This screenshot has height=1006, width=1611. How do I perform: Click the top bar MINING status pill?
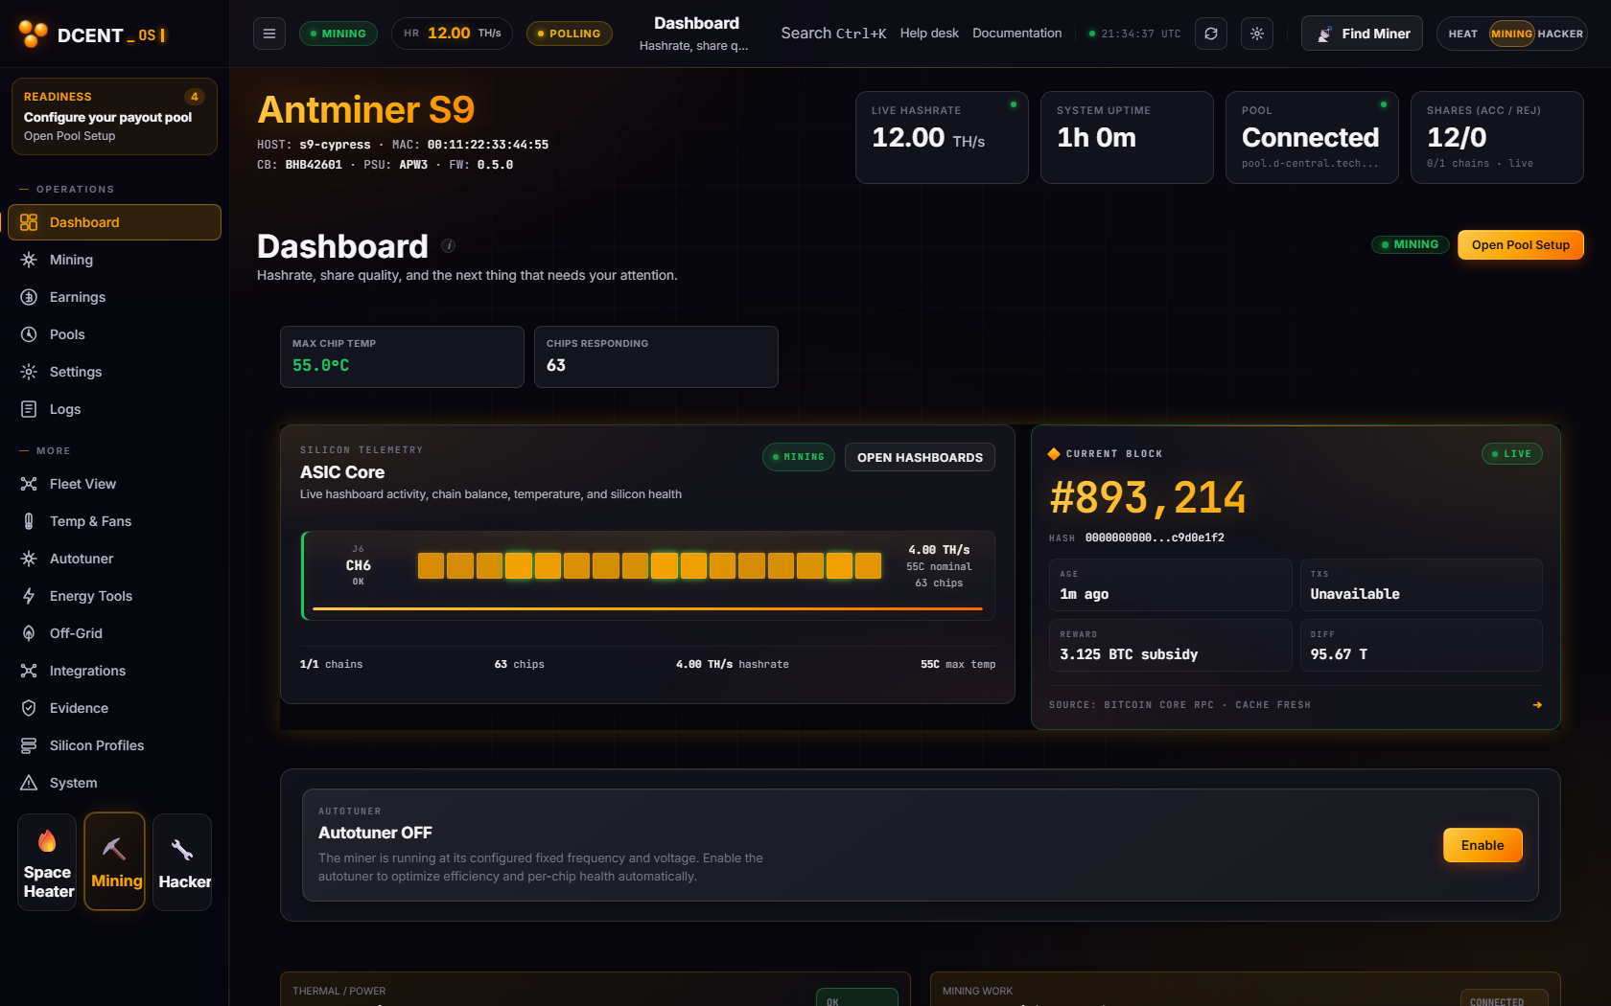[339, 34]
